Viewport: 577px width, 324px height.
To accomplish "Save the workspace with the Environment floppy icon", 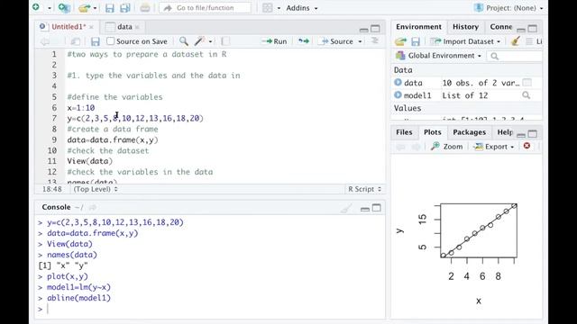I will click(x=416, y=41).
